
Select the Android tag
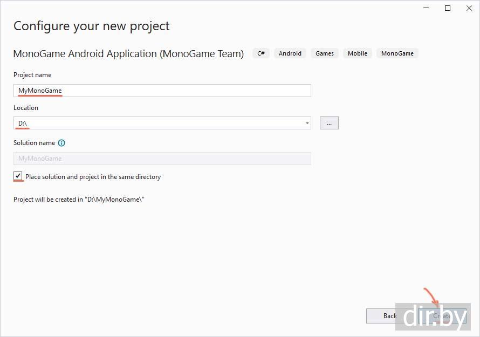coord(290,53)
